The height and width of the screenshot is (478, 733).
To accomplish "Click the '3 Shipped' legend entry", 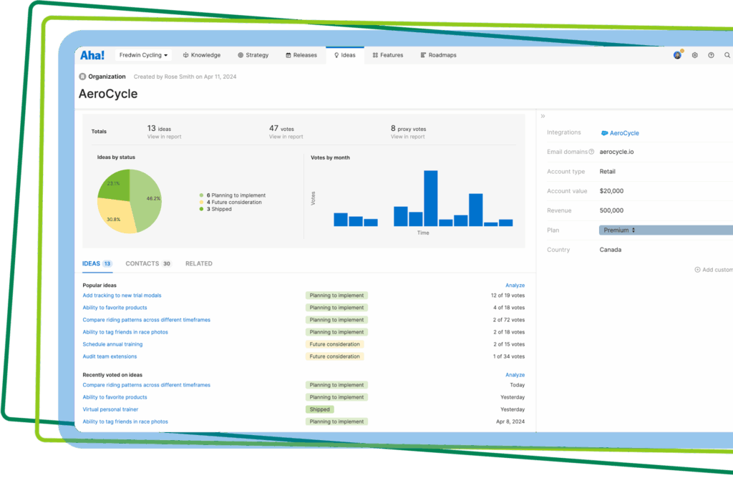I will (215, 210).
